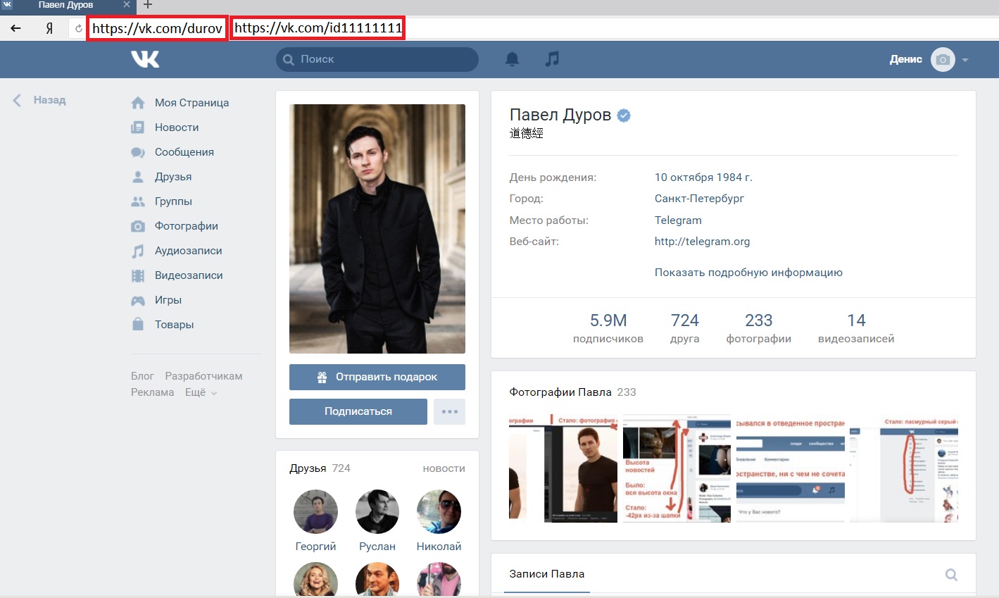999x598 pixels.
Task: Click the Отправить подарок button
Action: pyautogui.click(x=377, y=377)
